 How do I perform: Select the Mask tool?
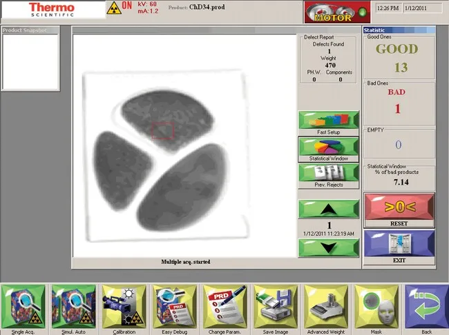coord(376,305)
